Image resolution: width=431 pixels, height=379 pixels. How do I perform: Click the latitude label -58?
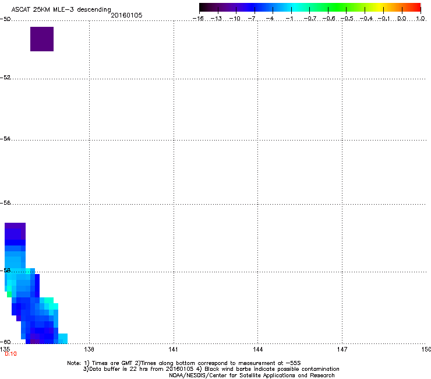click(5, 271)
